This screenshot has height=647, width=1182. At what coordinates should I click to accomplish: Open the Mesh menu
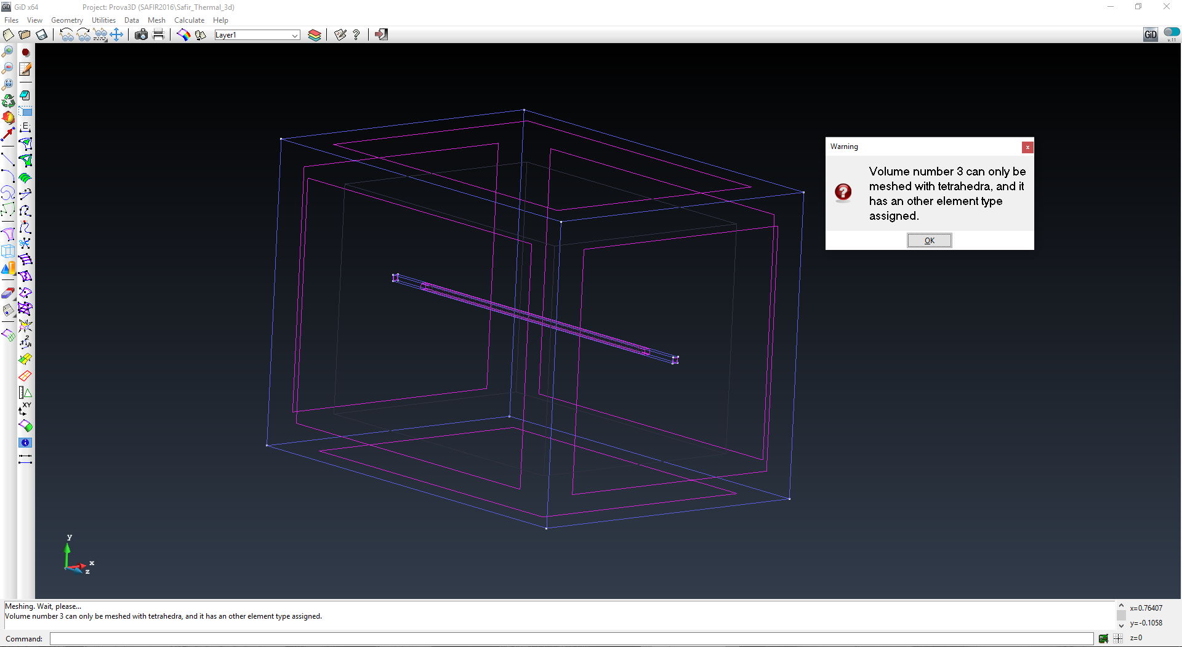pyautogui.click(x=156, y=20)
